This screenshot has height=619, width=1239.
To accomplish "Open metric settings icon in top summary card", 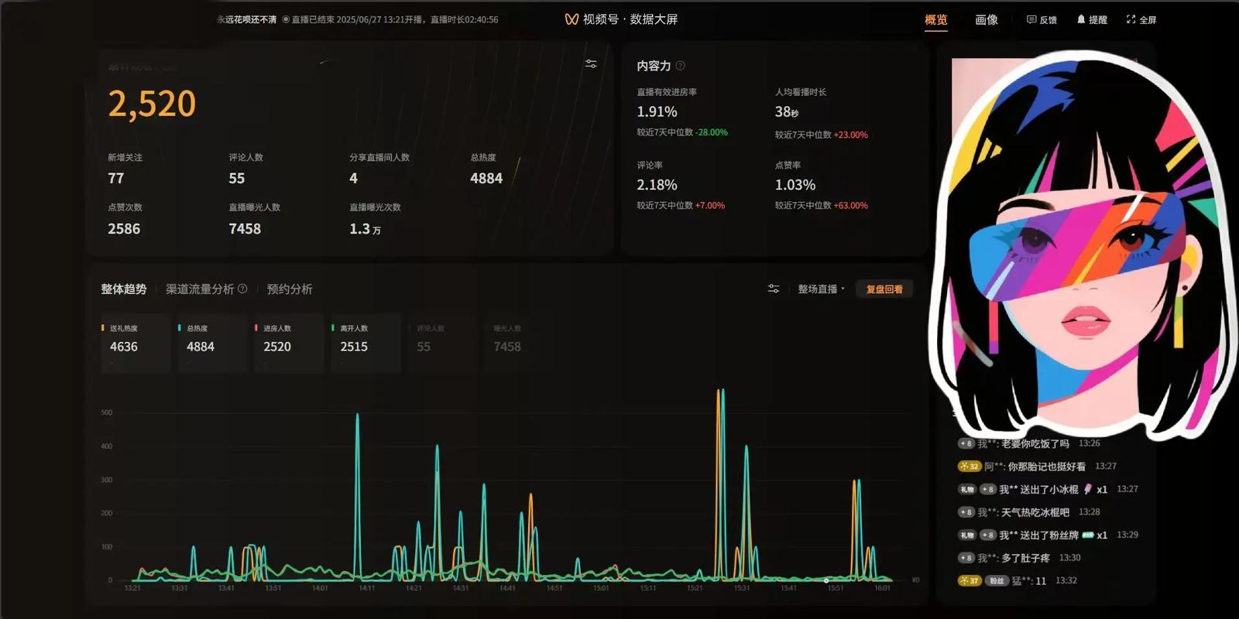I will pyautogui.click(x=591, y=64).
